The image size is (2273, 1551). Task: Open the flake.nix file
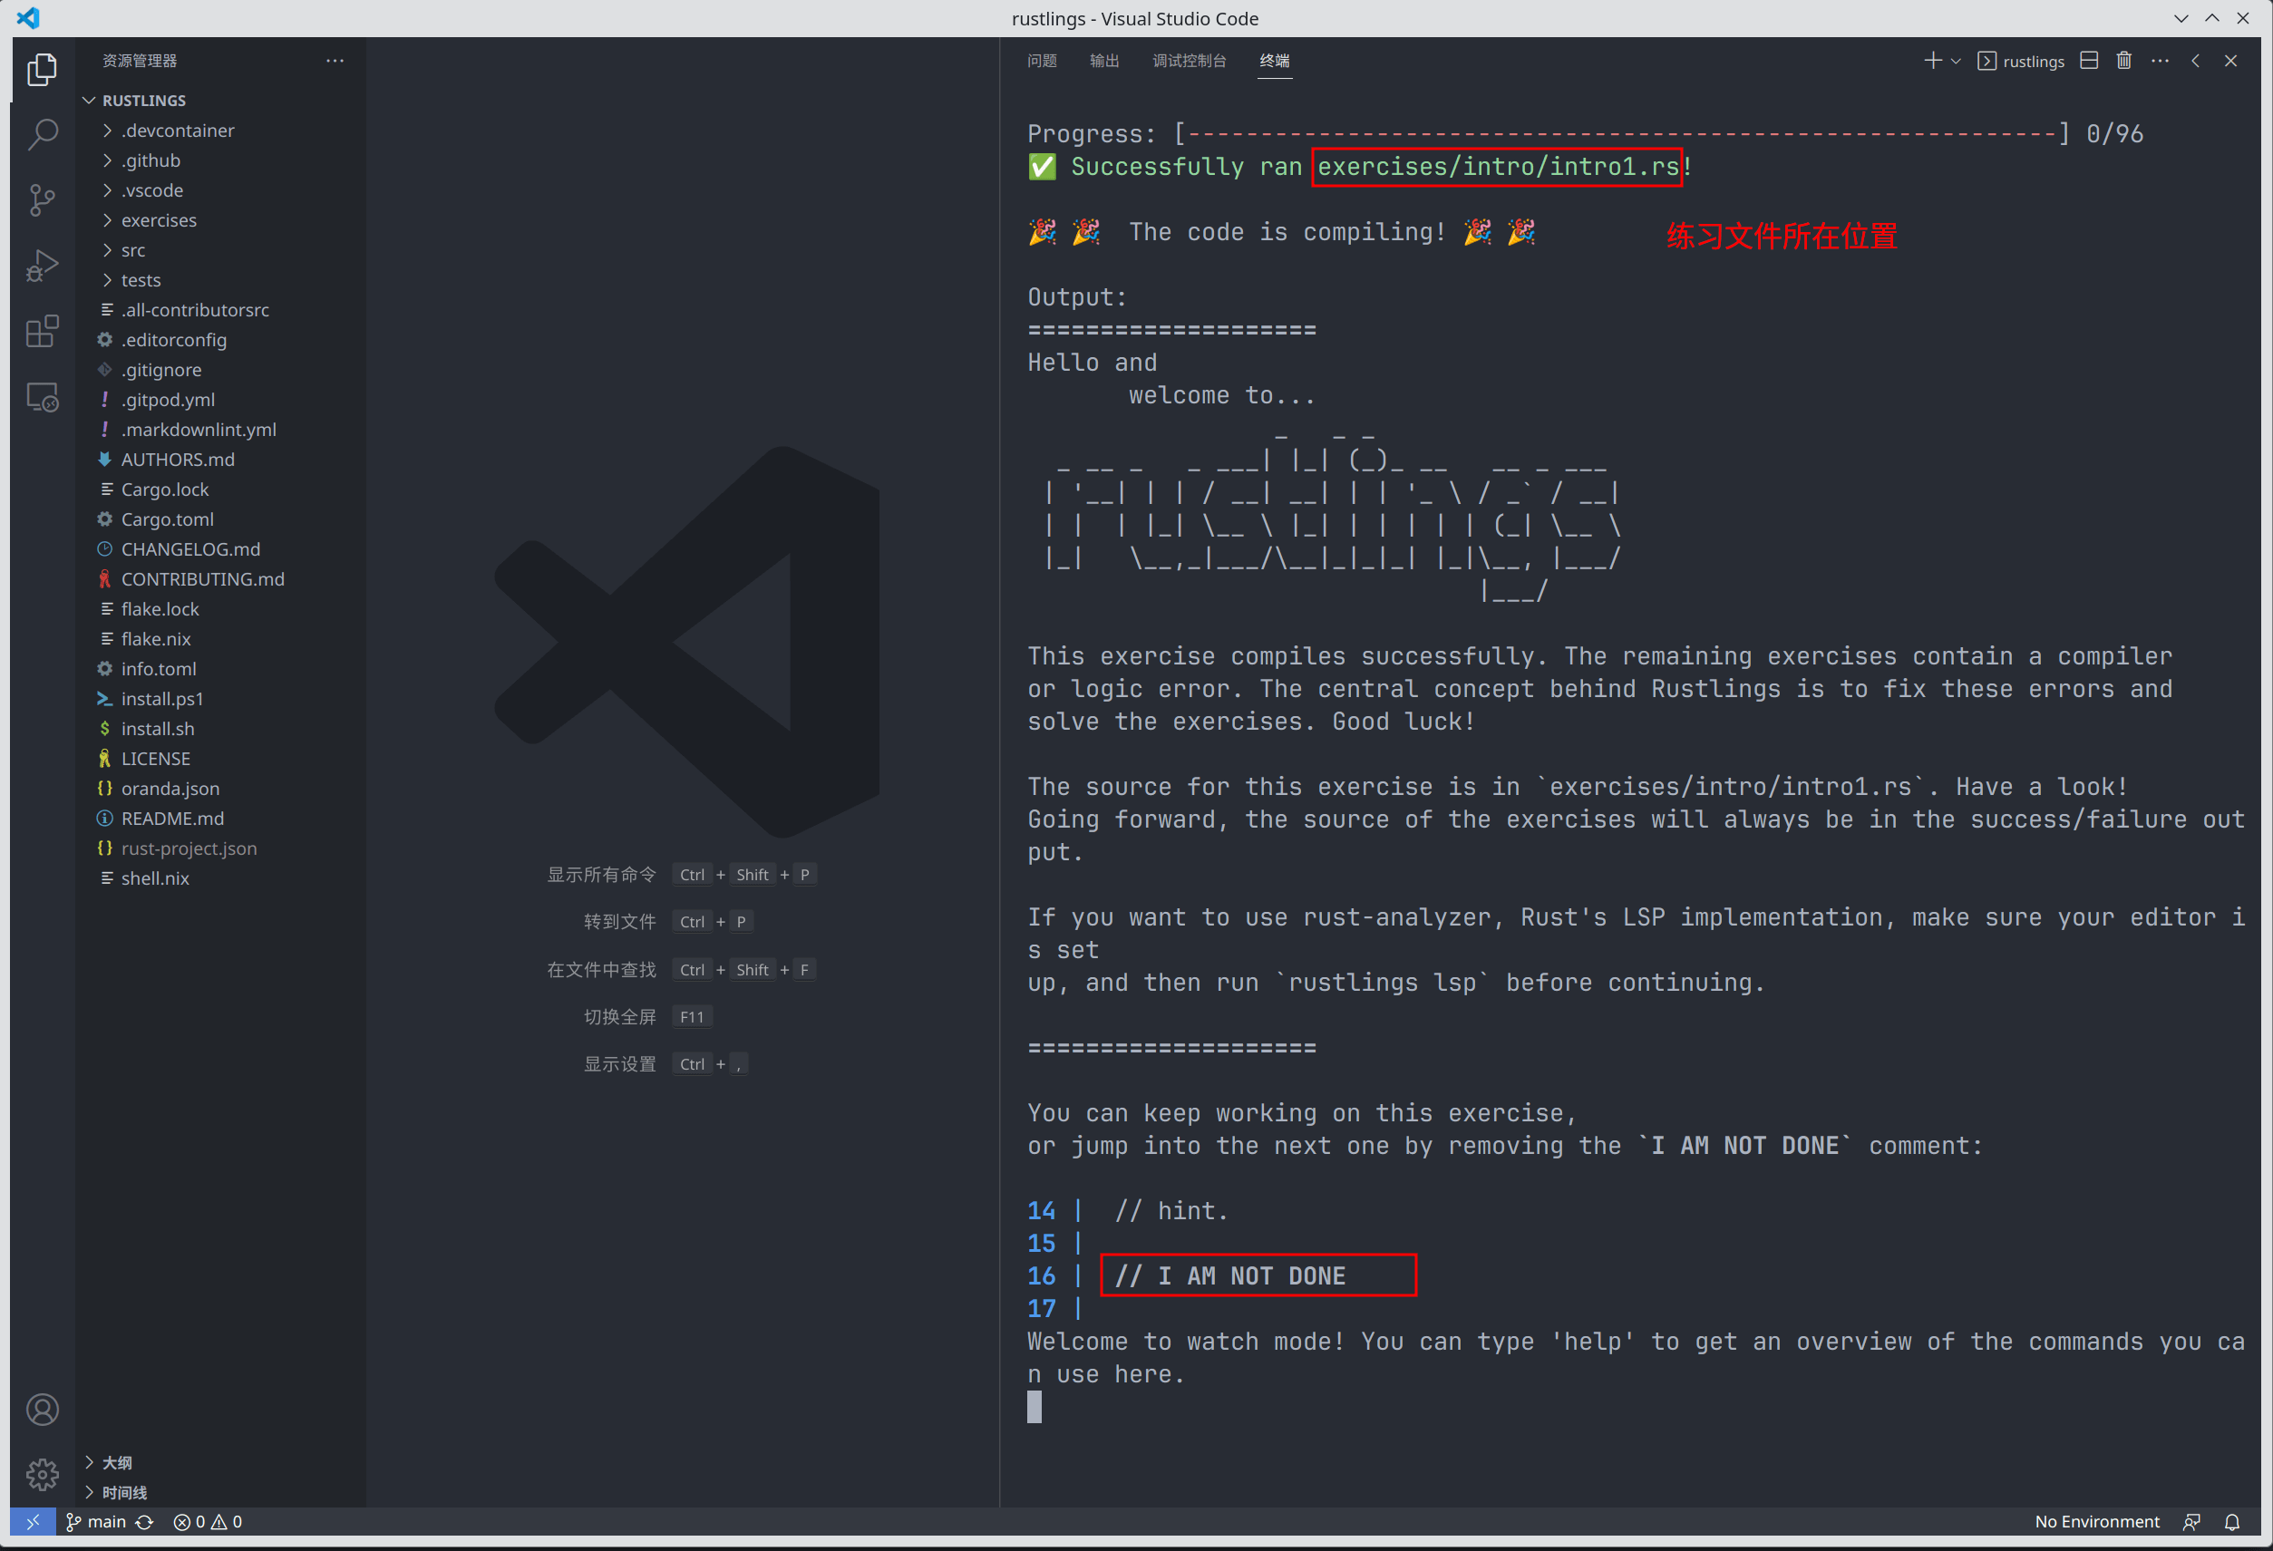(x=221, y=640)
